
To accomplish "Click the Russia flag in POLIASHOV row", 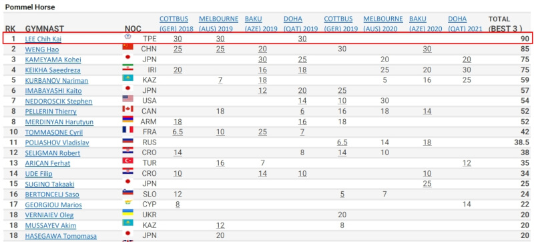I will point(127,140).
